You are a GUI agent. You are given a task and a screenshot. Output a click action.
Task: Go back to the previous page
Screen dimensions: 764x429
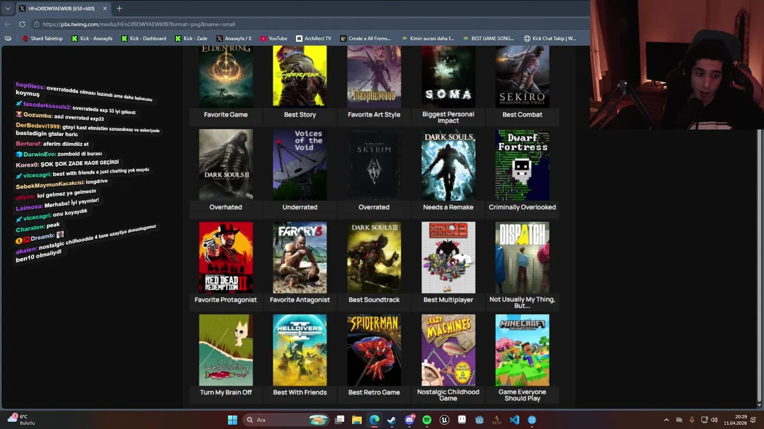coord(8,24)
